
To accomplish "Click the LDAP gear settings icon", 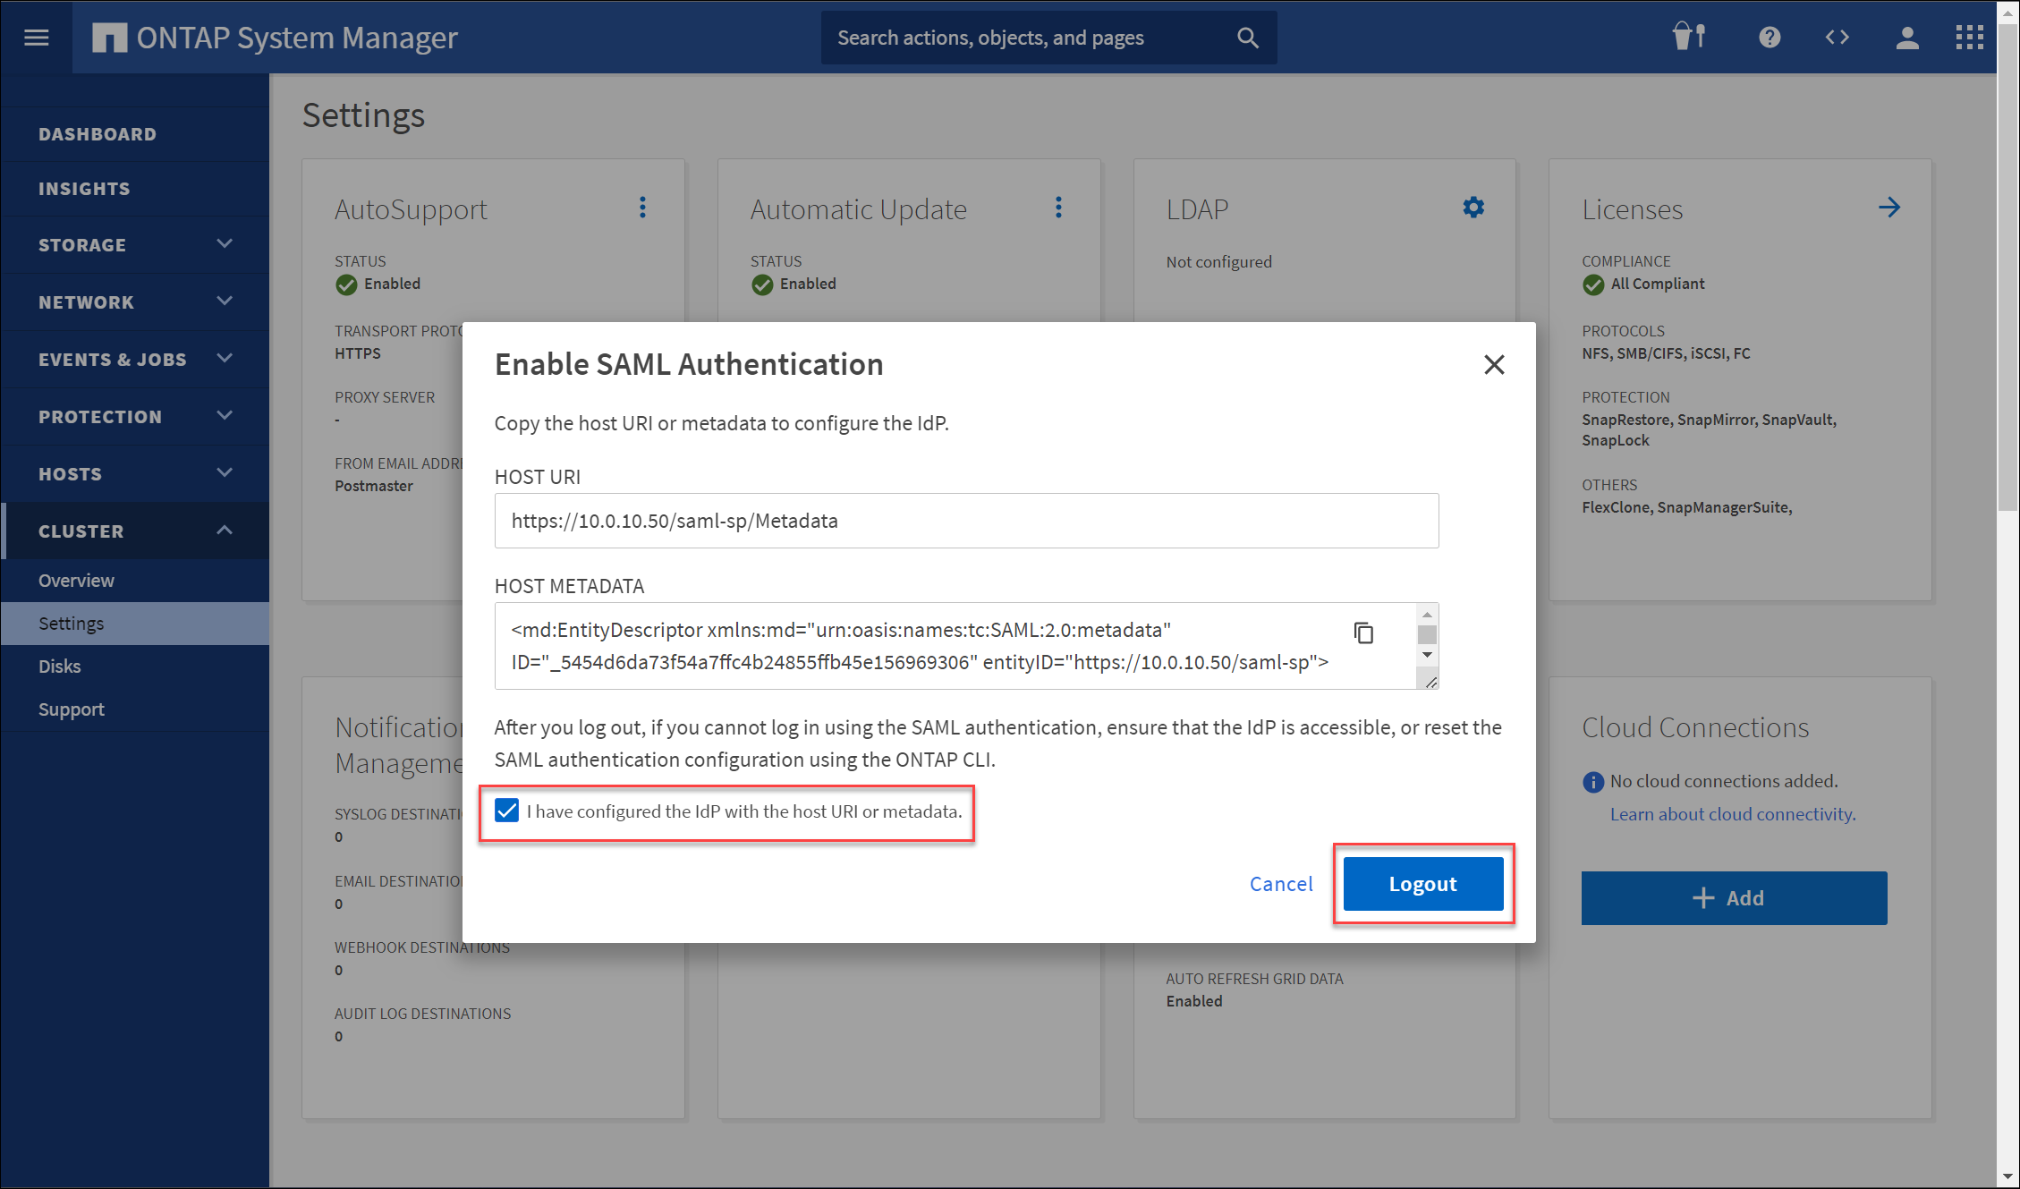I will pos(1473,208).
